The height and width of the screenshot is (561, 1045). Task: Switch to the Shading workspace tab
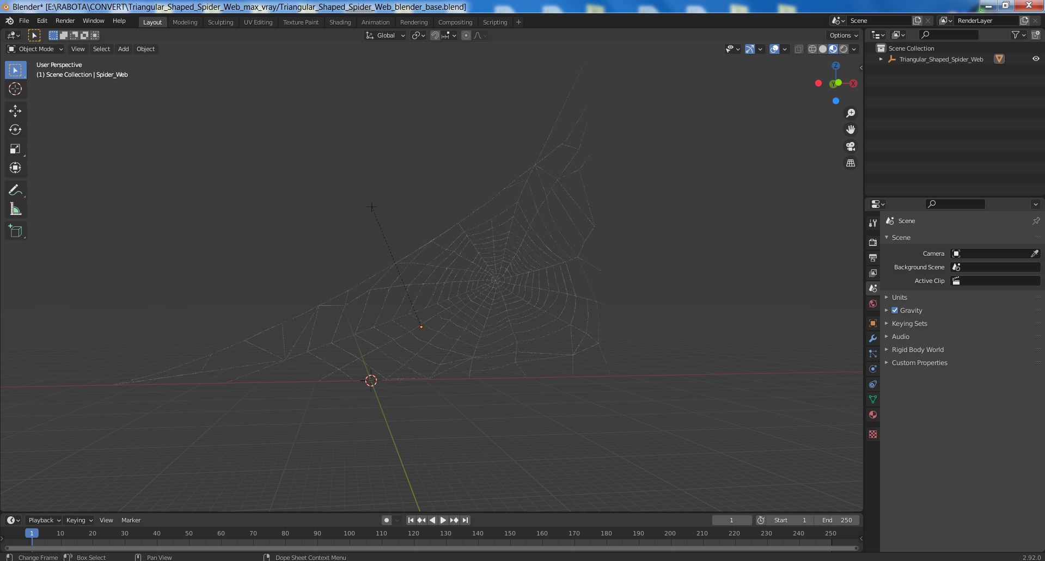coord(340,22)
